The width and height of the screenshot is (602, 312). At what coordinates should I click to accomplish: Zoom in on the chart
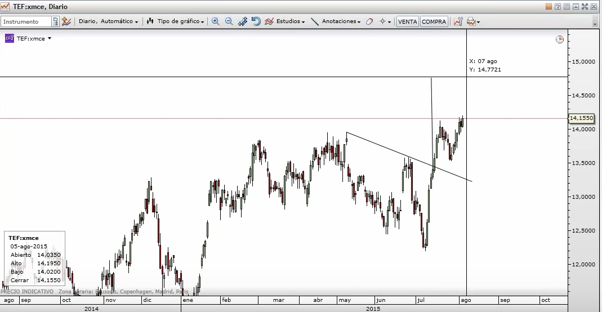pyautogui.click(x=215, y=21)
